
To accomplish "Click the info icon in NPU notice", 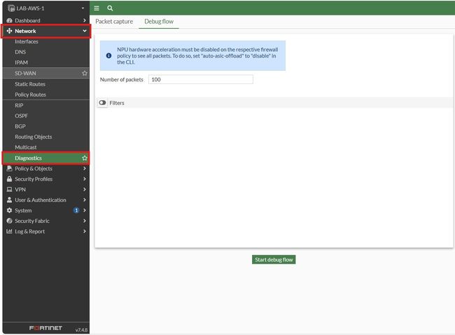I will point(108,55).
